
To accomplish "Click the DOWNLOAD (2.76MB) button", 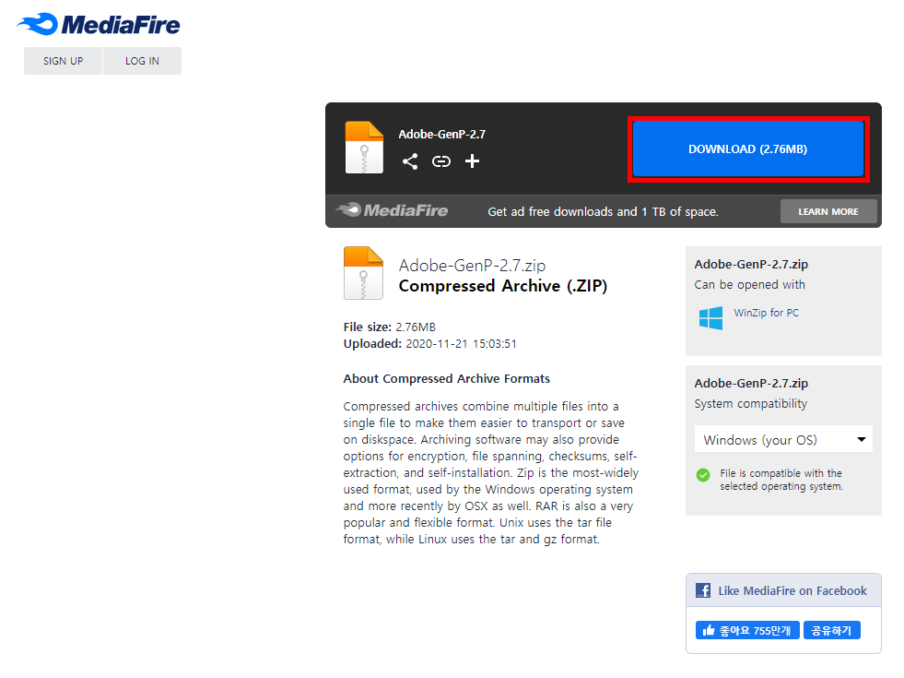I will point(747,149).
